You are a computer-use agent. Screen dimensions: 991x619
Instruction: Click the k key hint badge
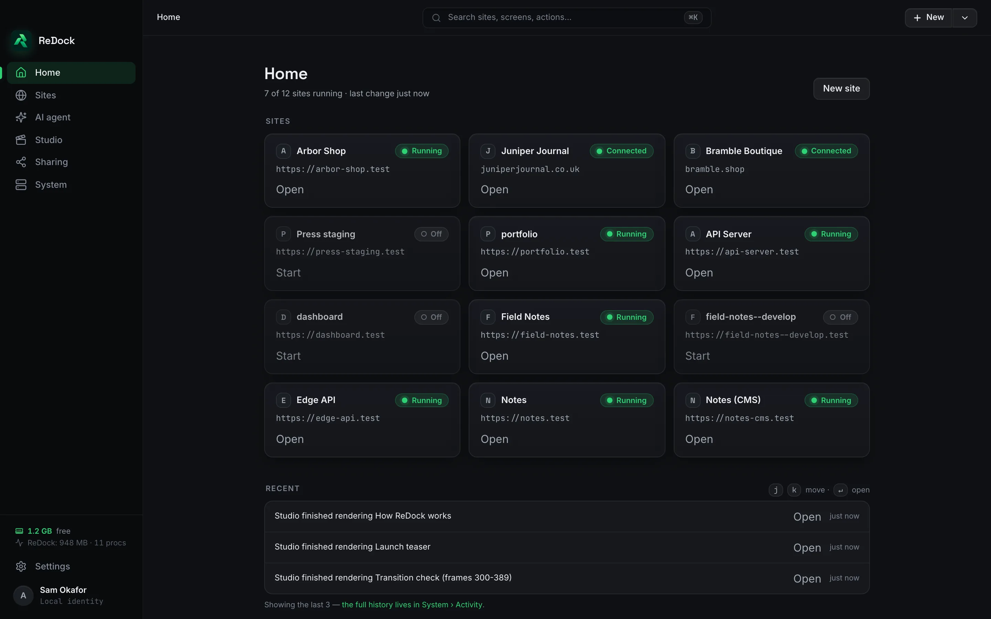point(794,490)
